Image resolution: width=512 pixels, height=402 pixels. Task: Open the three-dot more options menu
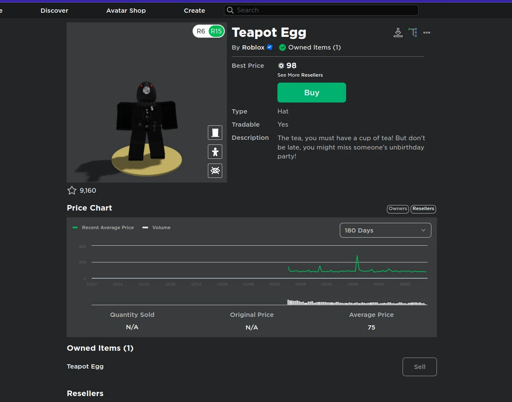(427, 33)
